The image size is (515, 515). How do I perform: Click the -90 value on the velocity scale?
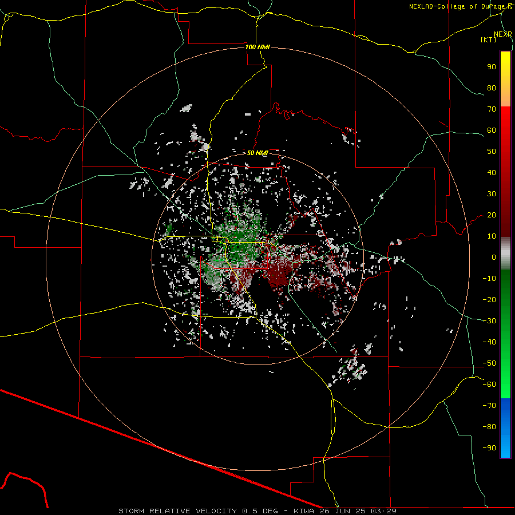click(x=489, y=448)
